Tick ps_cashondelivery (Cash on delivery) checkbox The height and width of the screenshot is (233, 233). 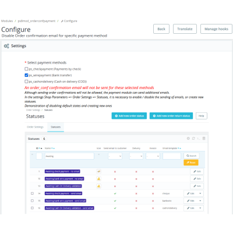tap(26, 82)
